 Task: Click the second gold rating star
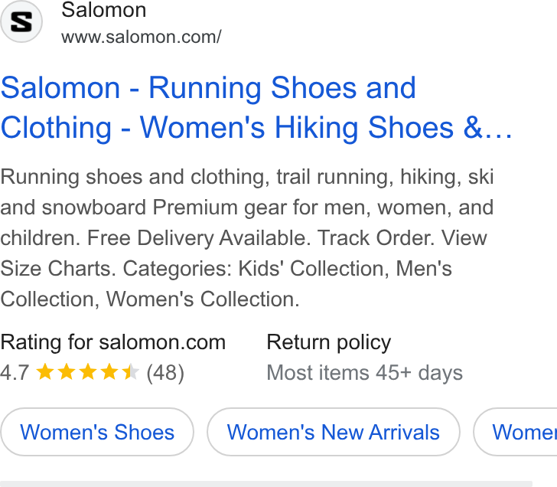[x=67, y=372]
